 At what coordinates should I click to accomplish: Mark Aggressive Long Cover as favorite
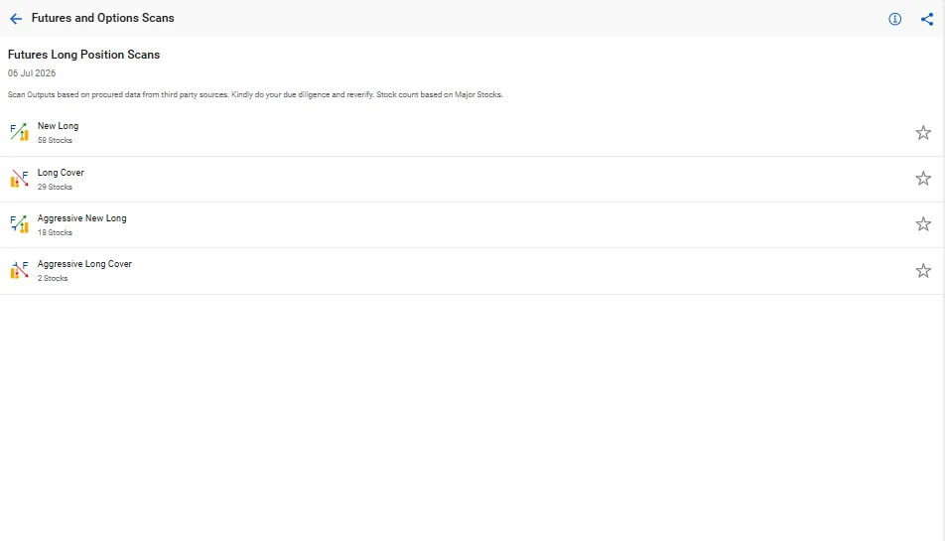[x=923, y=270]
